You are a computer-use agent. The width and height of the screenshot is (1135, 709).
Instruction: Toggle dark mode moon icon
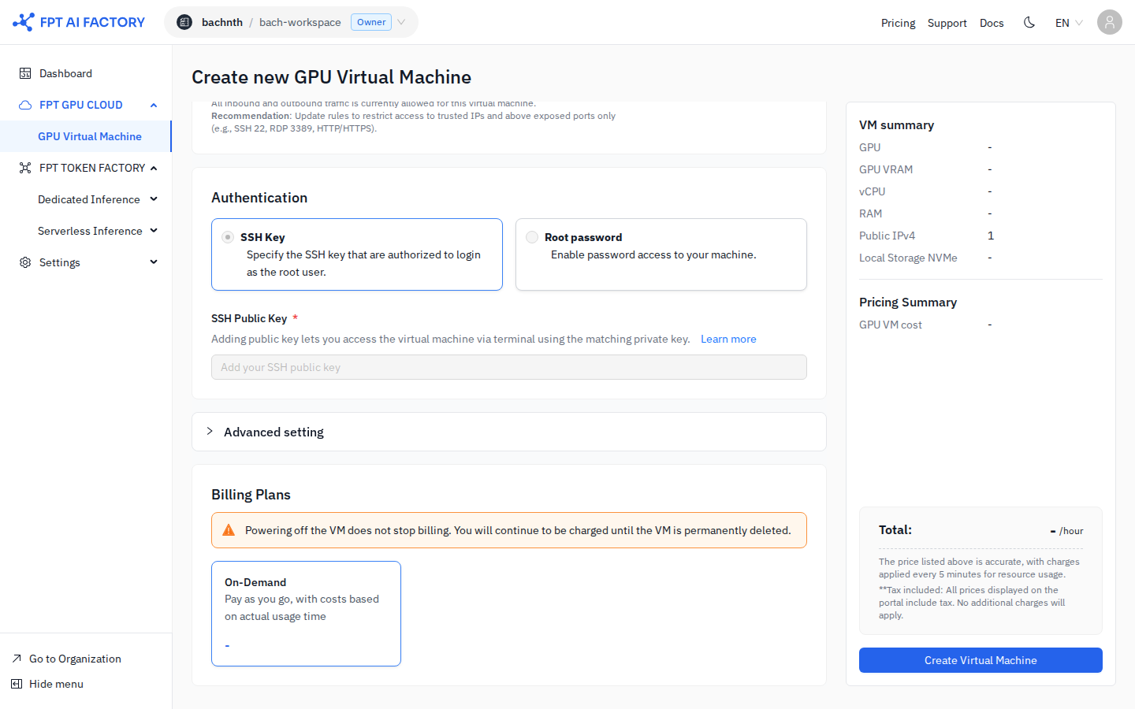pos(1029,22)
